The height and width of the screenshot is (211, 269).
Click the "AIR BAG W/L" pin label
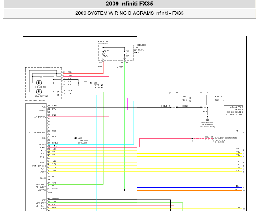40,117
